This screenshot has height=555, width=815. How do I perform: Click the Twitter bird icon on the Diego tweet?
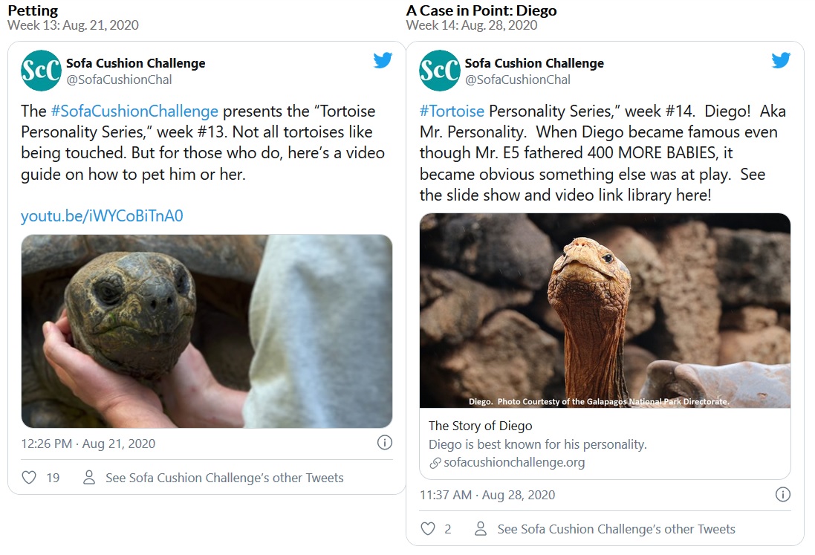click(781, 61)
